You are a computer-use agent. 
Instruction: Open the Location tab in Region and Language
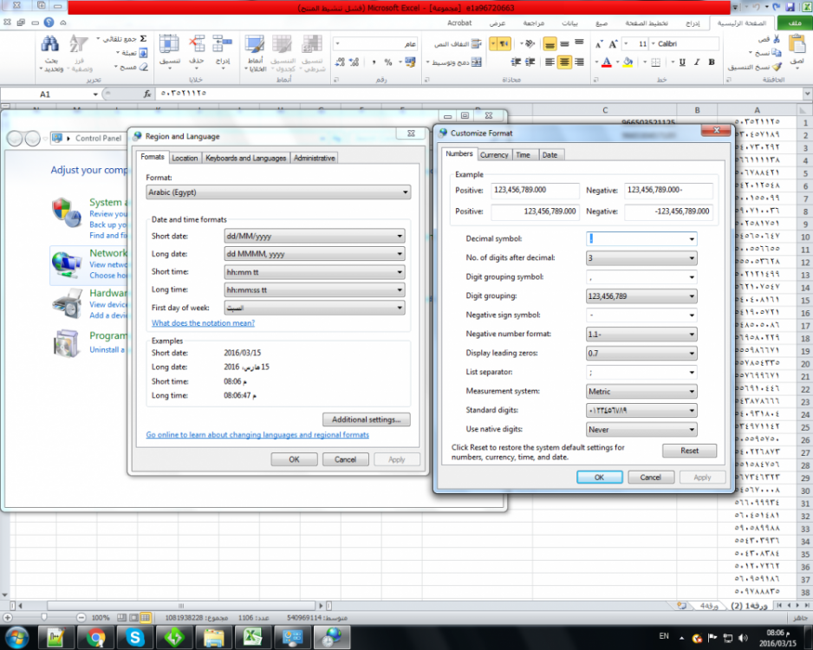pyautogui.click(x=185, y=158)
